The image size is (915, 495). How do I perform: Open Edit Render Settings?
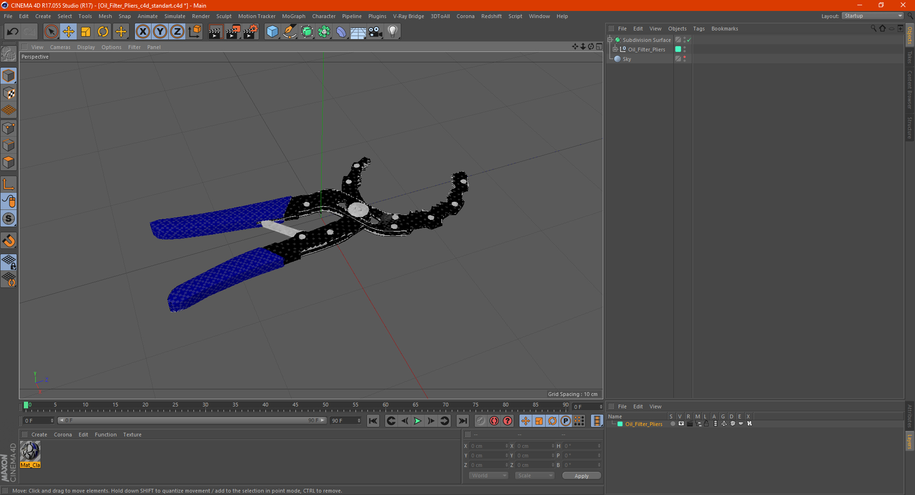pos(251,32)
